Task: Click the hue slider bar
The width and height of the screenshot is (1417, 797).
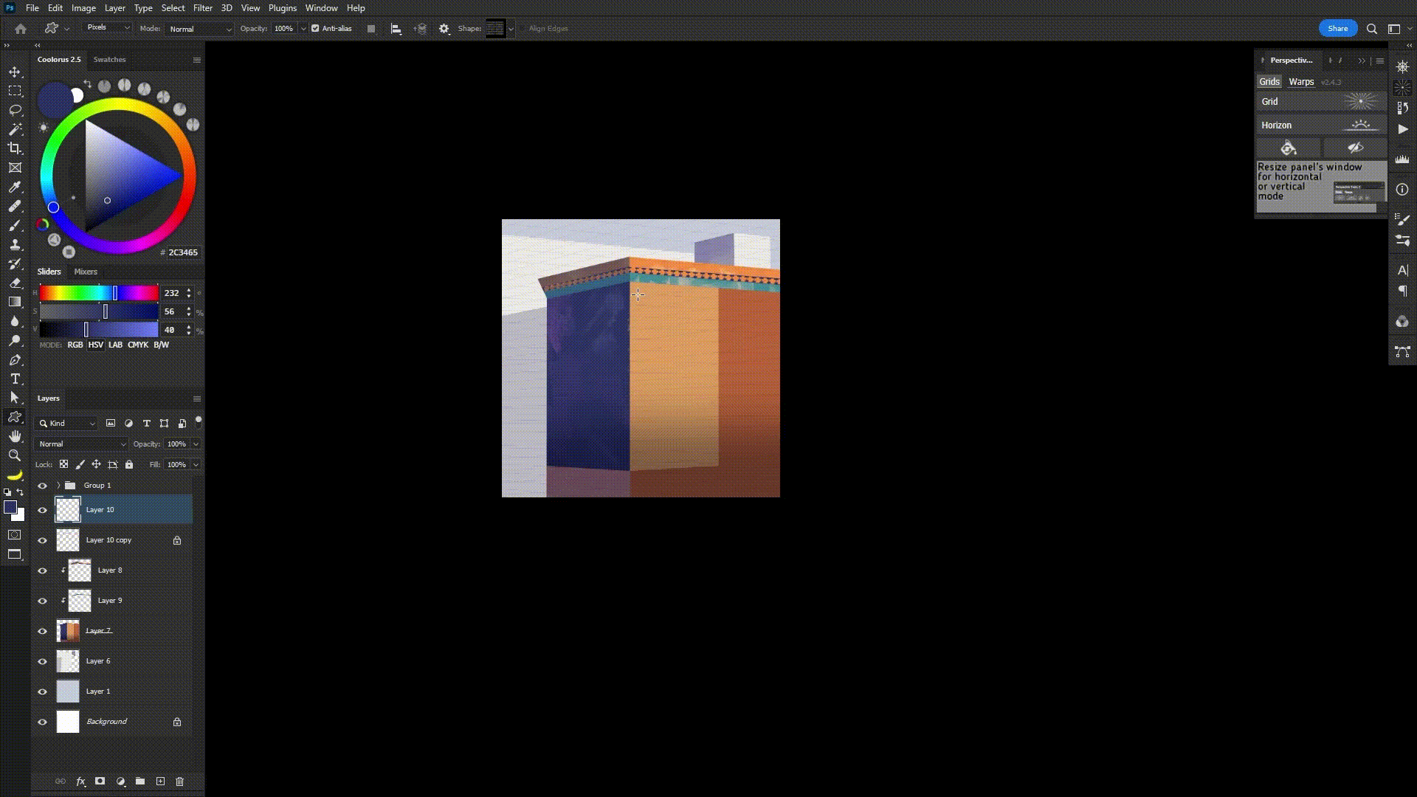Action: click(x=98, y=294)
